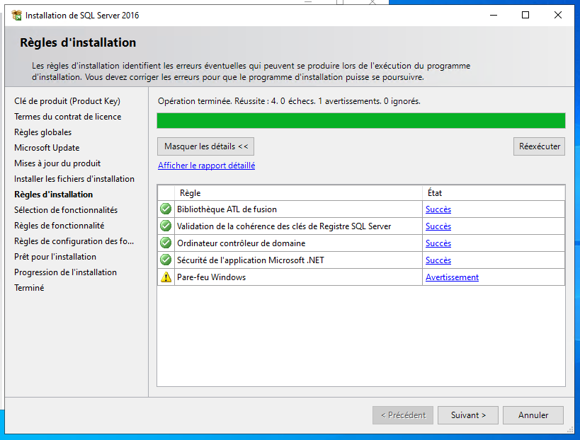This screenshot has width=580, height=440.
Task: Select Termes du contrat de licence step
Action: 68,117
